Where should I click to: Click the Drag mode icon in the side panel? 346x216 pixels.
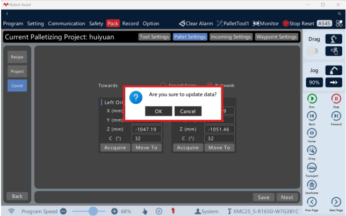tap(312, 150)
